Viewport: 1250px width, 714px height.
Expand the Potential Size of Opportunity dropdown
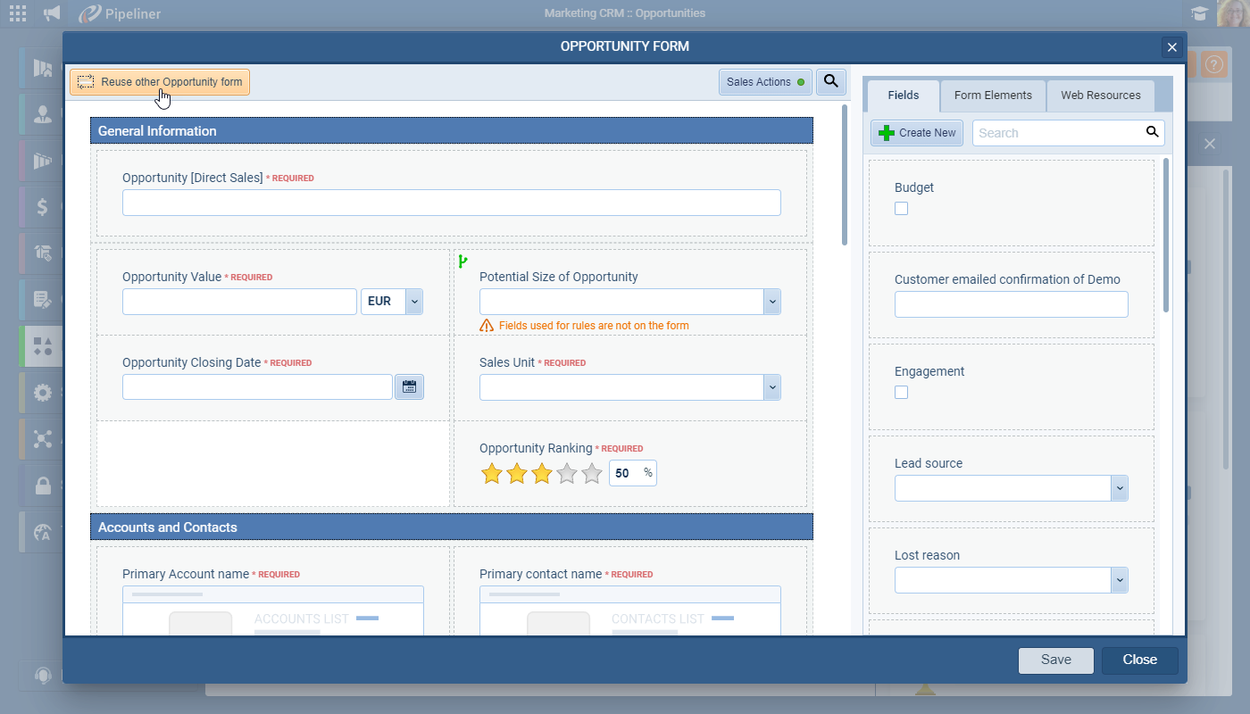click(772, 302)
